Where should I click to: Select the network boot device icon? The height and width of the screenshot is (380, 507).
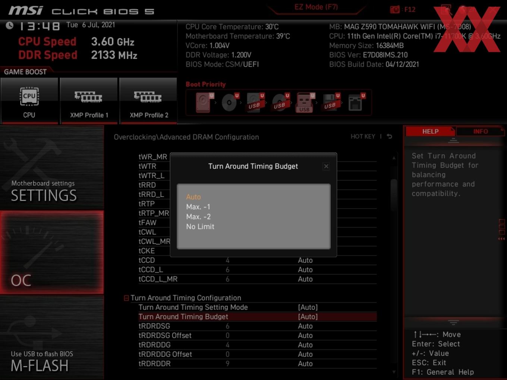click(356, 102)
